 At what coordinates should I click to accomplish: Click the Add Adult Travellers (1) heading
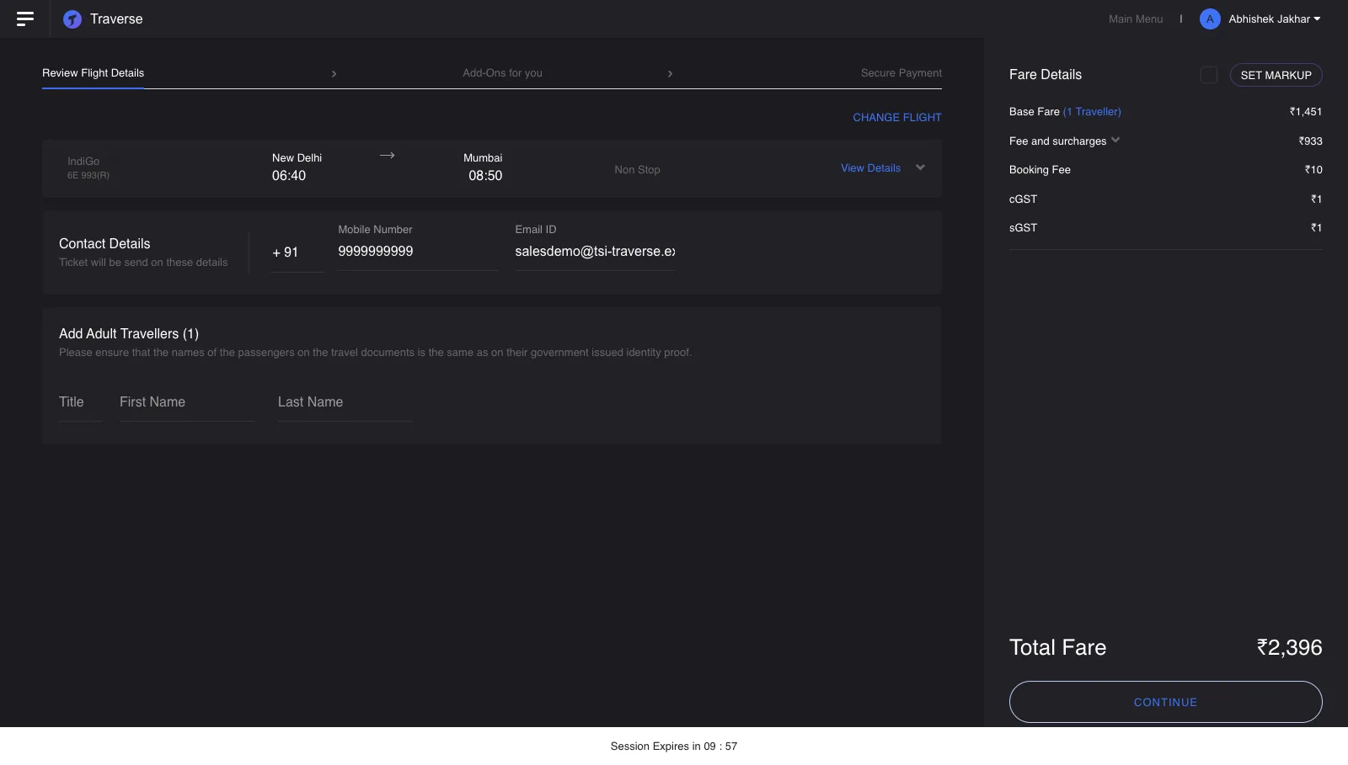coord(129,334)
